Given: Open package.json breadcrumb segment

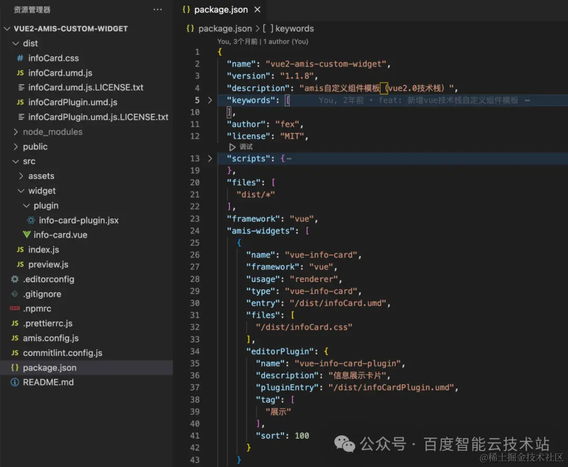Looking at the screenshot, I should 225,28.
